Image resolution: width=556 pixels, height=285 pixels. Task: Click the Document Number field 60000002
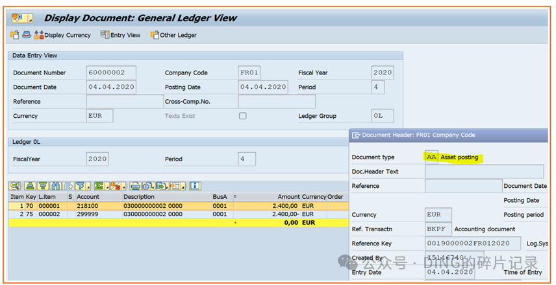click(111, 73)
